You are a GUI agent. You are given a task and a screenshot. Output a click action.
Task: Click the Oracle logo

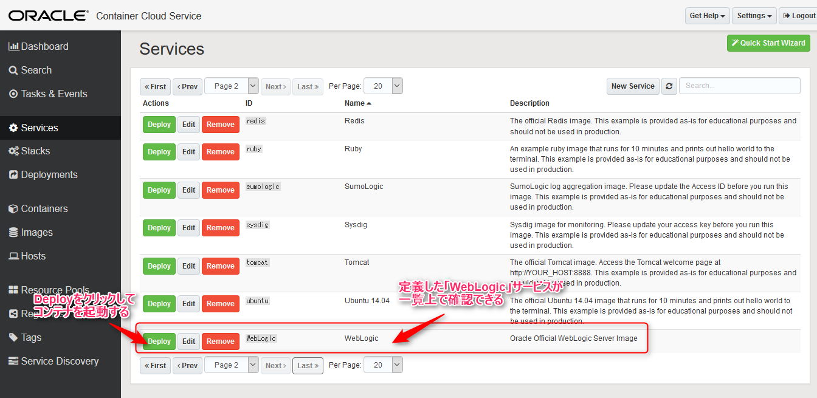(49, 16)
